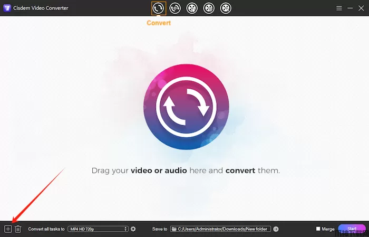Click the Save to folder path field
Image resolution: width=369 pixels, height=237 pixels.
tap(220, 229)
